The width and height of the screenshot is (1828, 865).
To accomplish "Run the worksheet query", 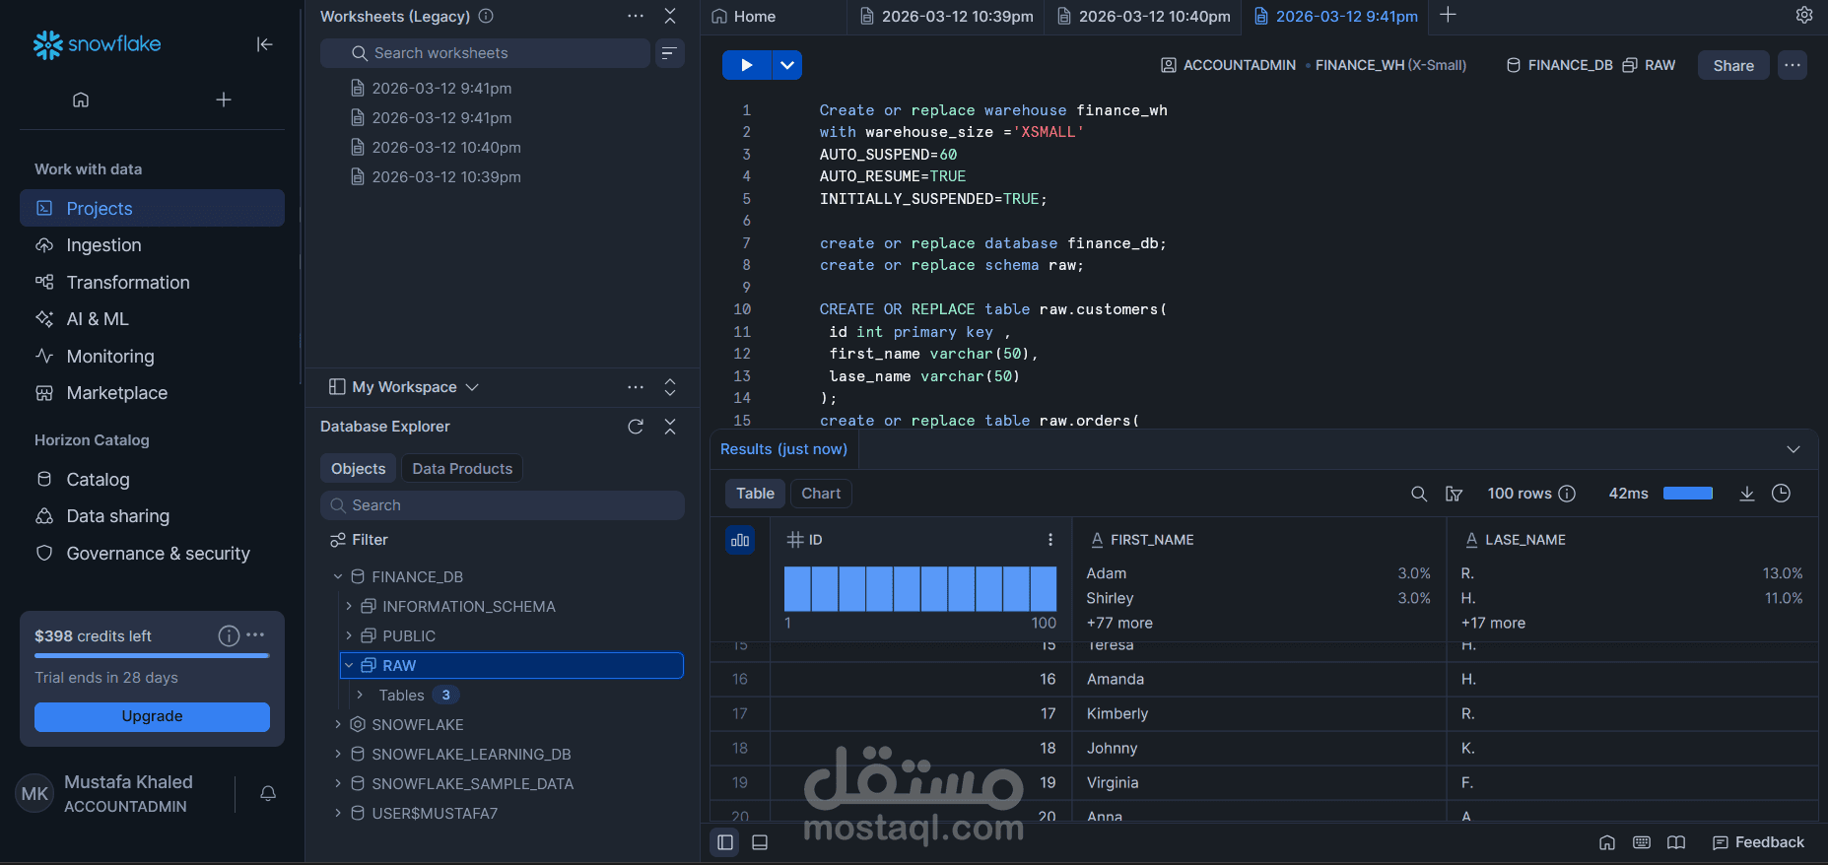I will (x=747, y=65).
